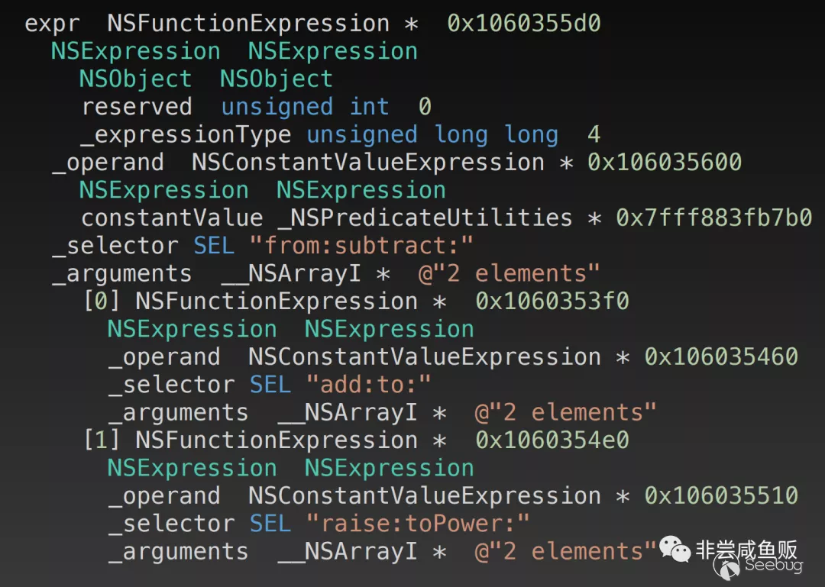This screenshot has width=825, height=587.
Task: Expand the _operand at 0x106035600
Action: 108,163
